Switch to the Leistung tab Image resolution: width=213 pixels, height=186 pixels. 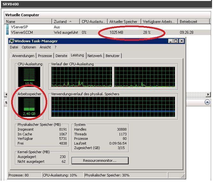[x=77, y=55]
